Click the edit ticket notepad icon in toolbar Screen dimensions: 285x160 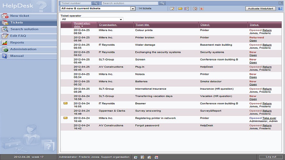(172, 9)
